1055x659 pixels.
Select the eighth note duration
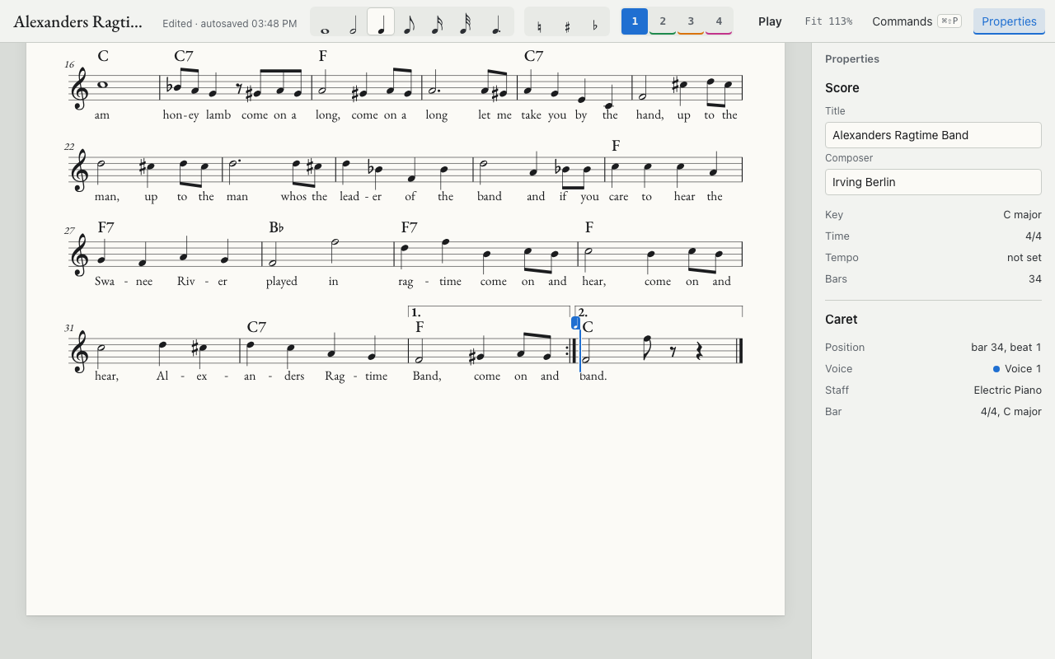[409, 22]
